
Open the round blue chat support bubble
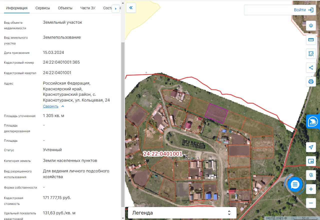click(x=295, y=184)
